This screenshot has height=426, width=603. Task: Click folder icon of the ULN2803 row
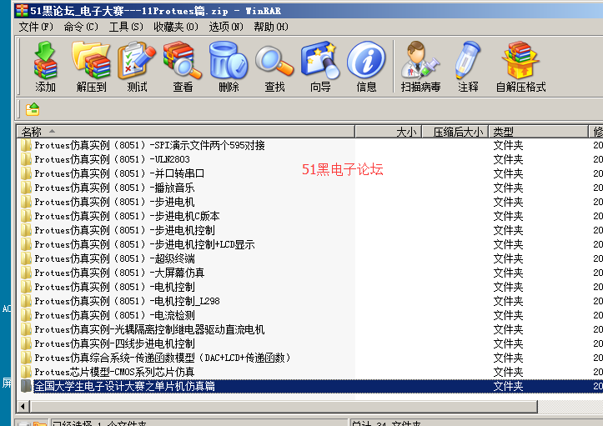[x=26, y=159]
